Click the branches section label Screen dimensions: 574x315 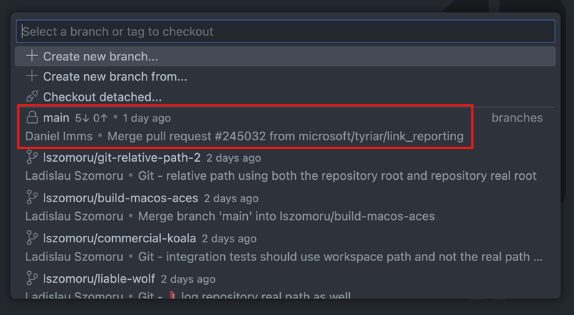click(x=517, y=117)
